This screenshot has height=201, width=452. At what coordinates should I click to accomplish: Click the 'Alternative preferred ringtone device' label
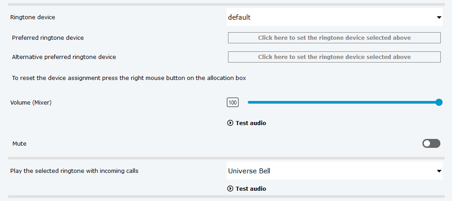point(64,57)
